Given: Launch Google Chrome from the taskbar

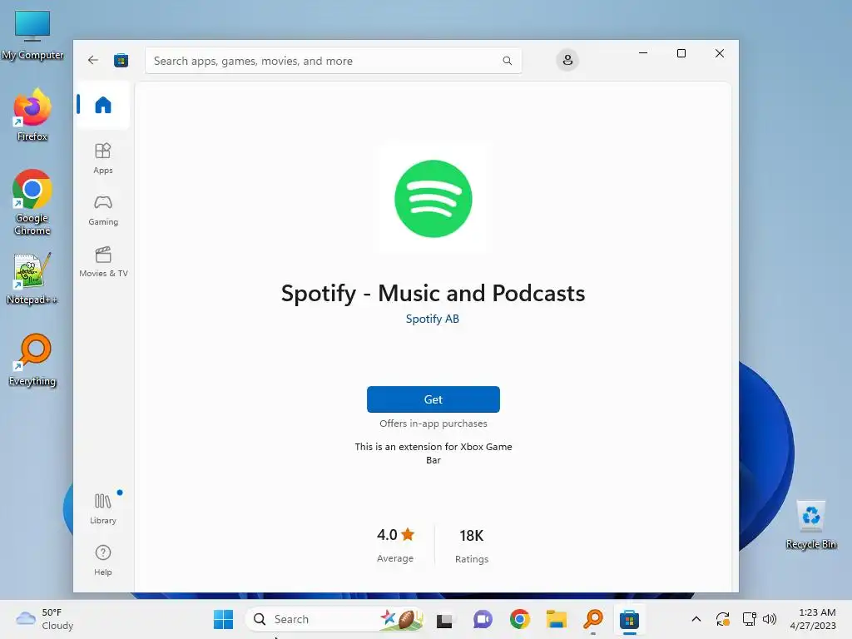Looking at the screenshot, I should tap(519, 619).
